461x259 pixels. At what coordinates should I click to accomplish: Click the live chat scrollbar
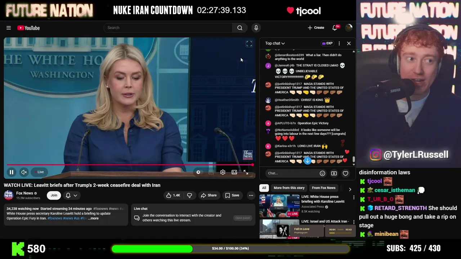coord(354,159)
